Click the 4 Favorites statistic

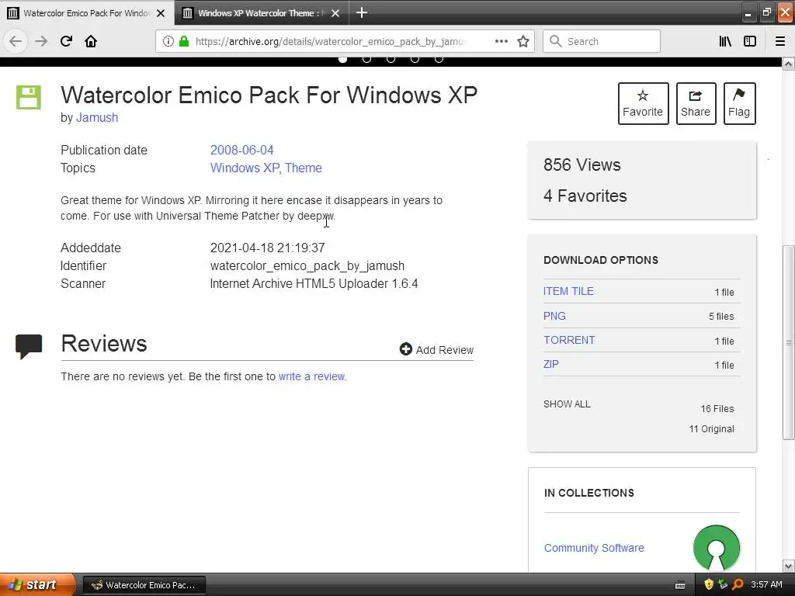pos(585,196)
